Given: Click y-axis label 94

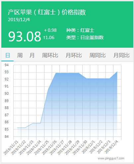Looking at the screenshot, I should coord(7,65).
